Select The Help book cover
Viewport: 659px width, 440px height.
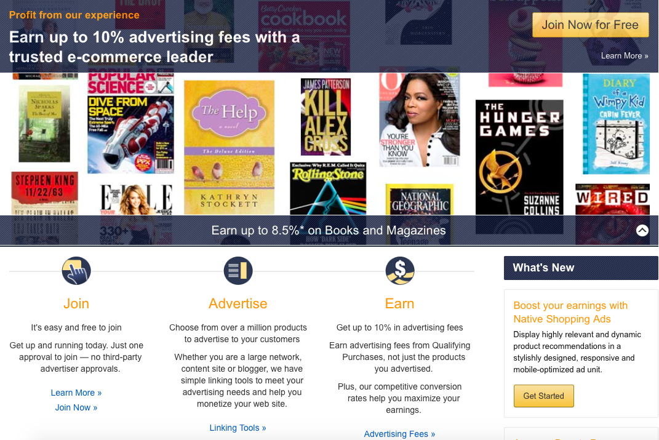coord(229,148)
